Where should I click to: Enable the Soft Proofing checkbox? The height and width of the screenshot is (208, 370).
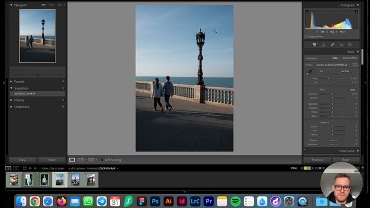pyautogui.click(x=102, y=160)
